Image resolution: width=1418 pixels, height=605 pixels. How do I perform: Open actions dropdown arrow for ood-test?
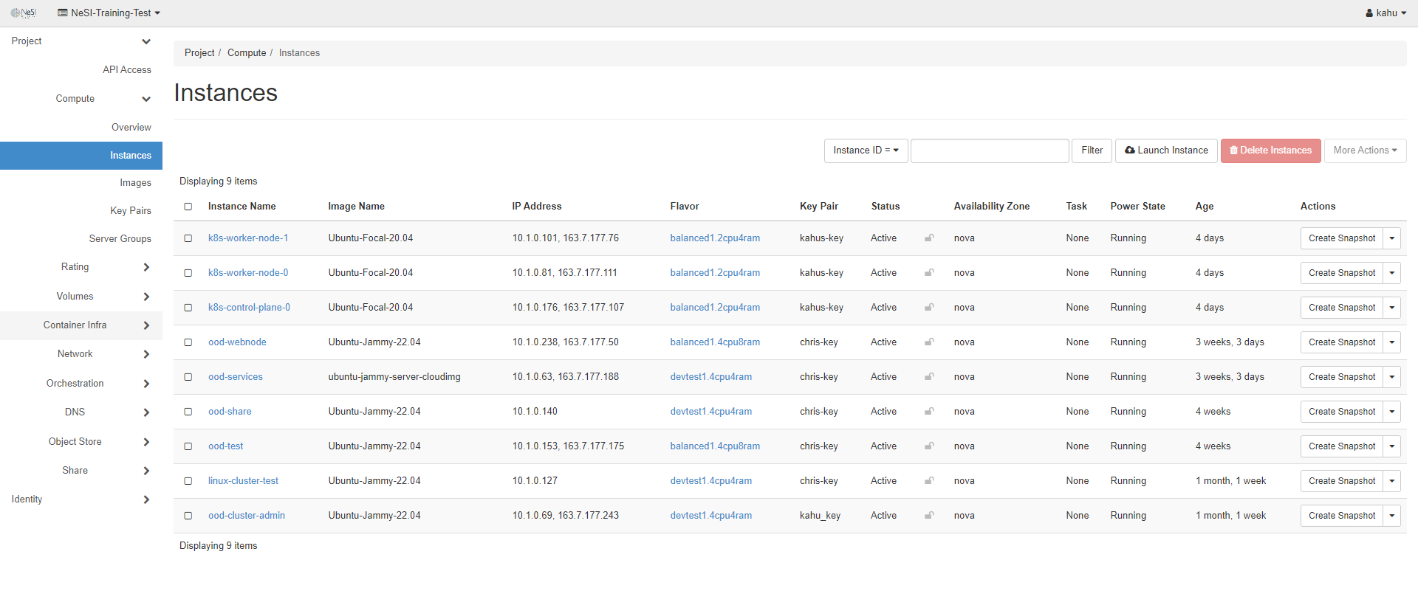[1391, 446]
